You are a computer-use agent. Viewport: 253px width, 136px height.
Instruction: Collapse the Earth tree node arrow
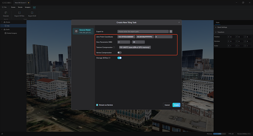pyautogui.click(x=2, y=29)
